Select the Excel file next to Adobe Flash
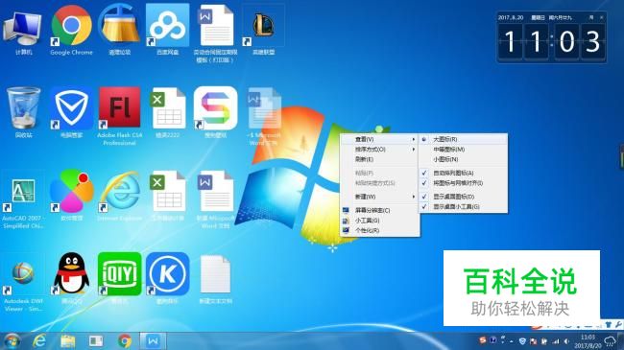This screenshot has height=350, width=624. (x=168, y=112)
